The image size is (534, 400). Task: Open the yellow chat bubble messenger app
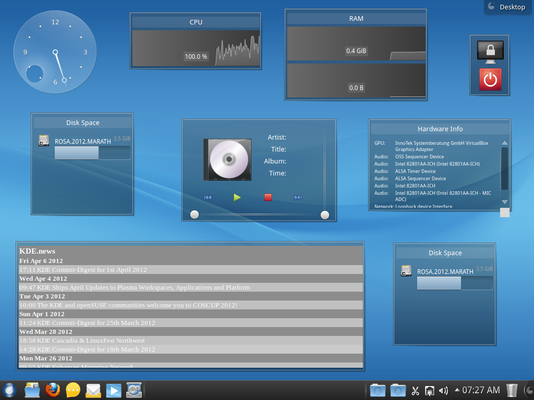73,390
